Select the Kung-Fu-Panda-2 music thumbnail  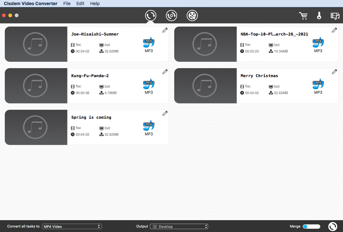click(36, 86)
